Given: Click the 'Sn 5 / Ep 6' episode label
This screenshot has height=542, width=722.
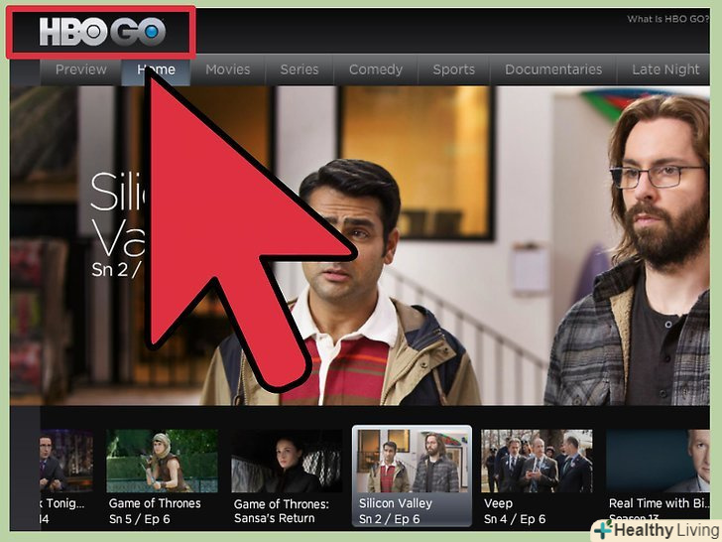Looking at the screenshot, I should (140, 519).
